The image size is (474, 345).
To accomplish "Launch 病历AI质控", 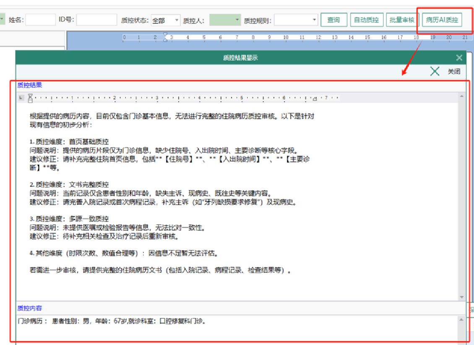I will point(442,20).
